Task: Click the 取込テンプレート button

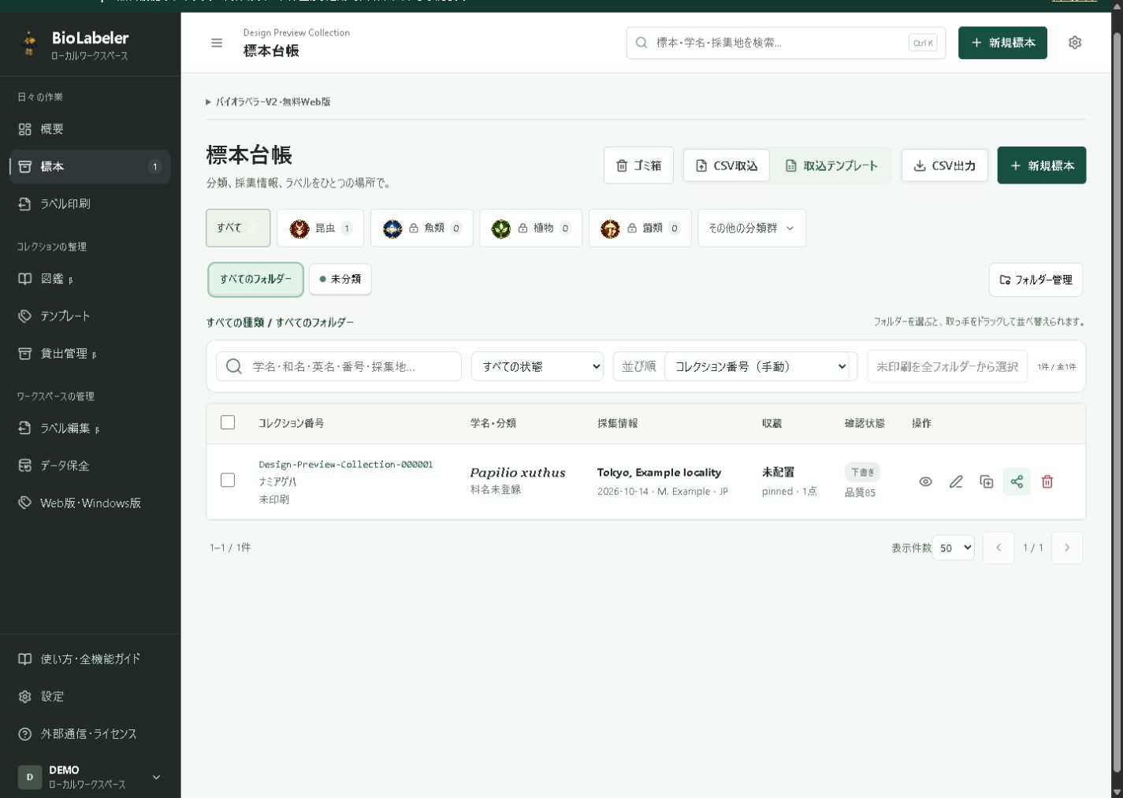Action: click(x=831, y=165)
